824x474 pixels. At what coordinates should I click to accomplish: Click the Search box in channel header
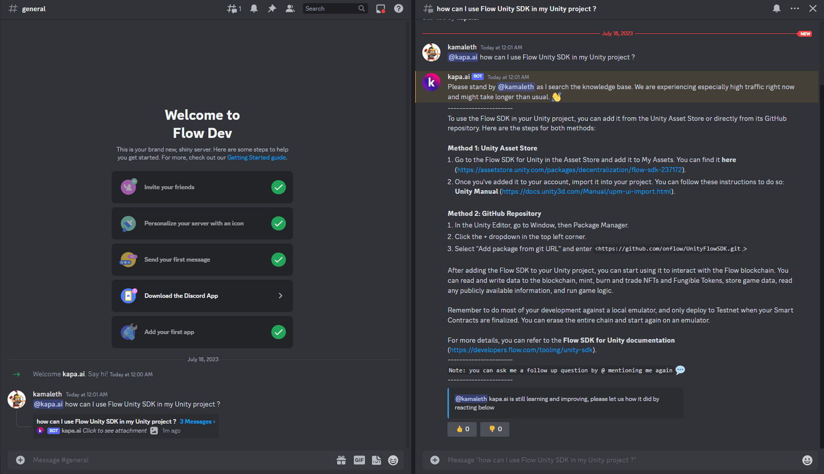335,9
